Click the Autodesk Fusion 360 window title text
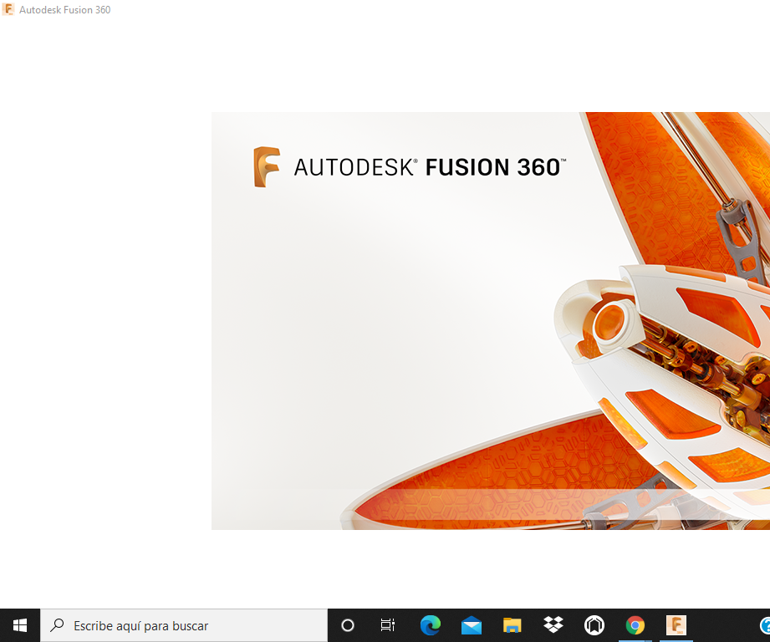The width and height of the screenshot is (770, 642). coord(64,10)
